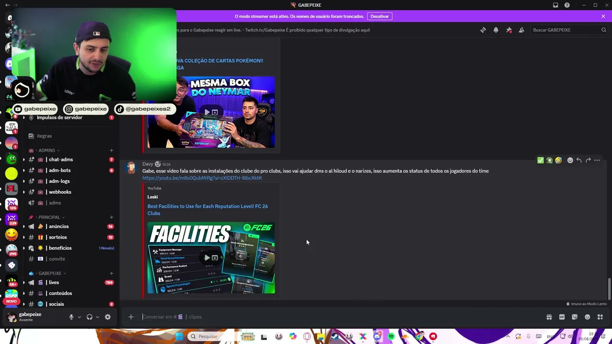
Task: Open Best Facilities video title link
Action: [208, 210]
